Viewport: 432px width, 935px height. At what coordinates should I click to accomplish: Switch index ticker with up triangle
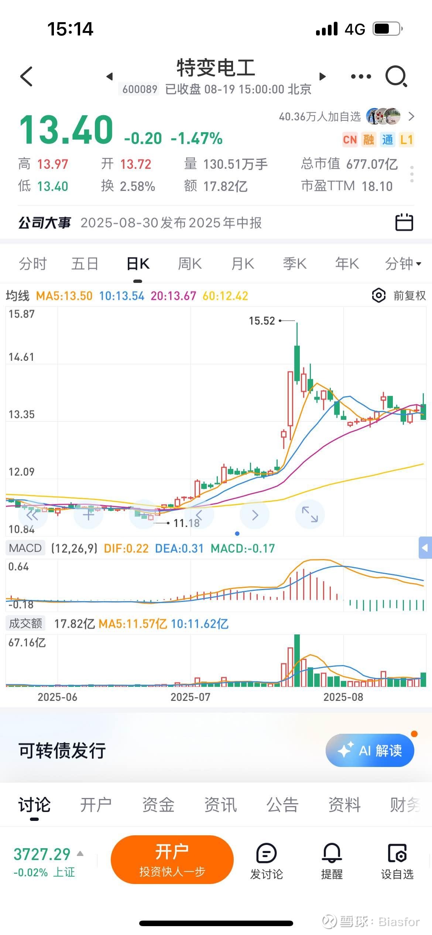(x=80, y=853)
